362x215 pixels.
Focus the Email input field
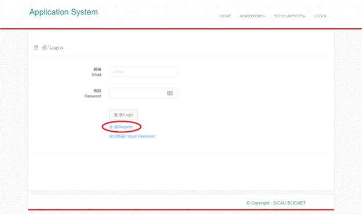(x=143, y=72)
